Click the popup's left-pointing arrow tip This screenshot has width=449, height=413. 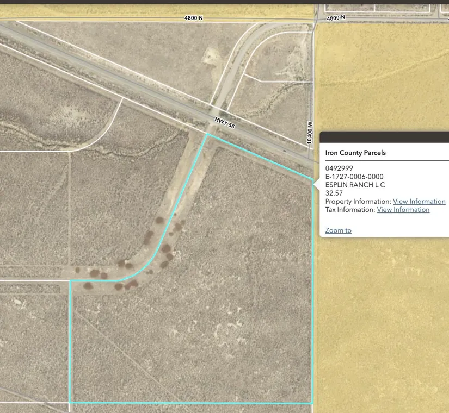316,184
